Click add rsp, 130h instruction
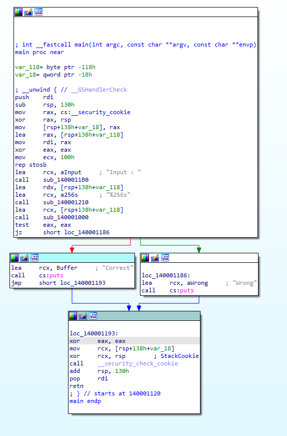 pos(99,371)
